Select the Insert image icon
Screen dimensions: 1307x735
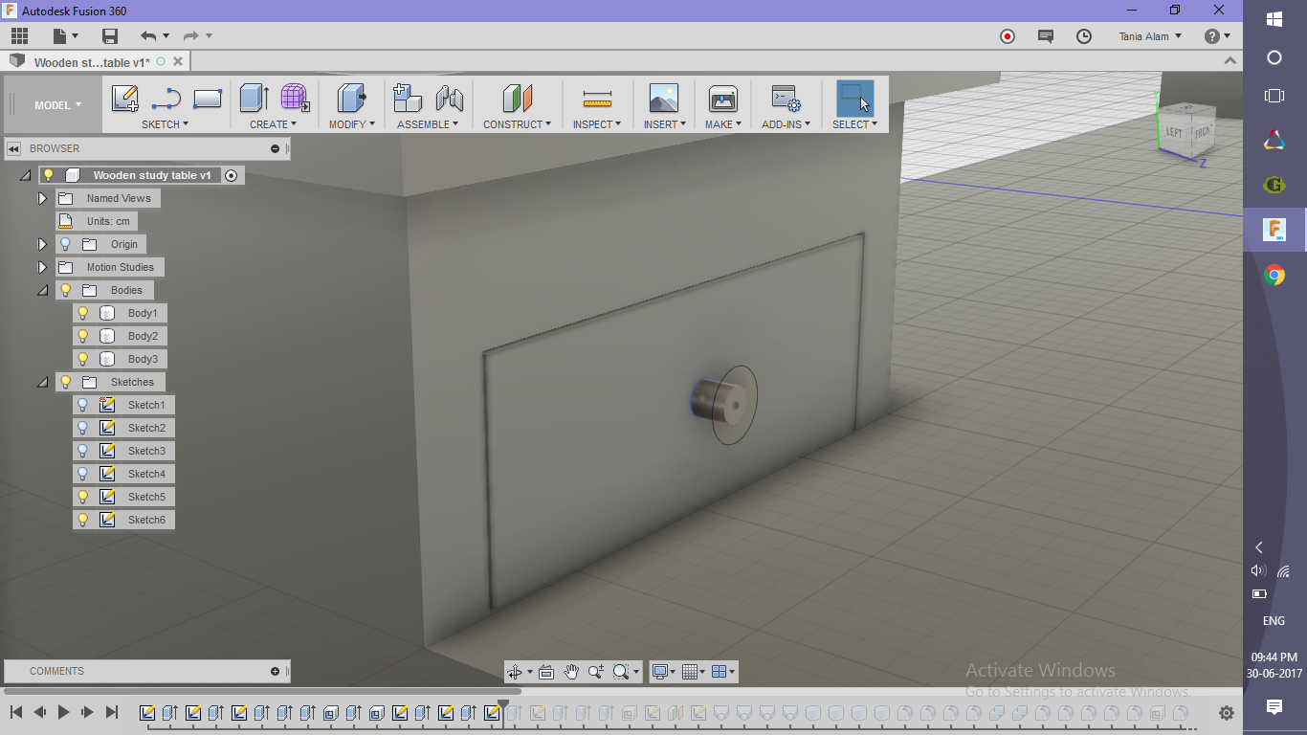663,99
